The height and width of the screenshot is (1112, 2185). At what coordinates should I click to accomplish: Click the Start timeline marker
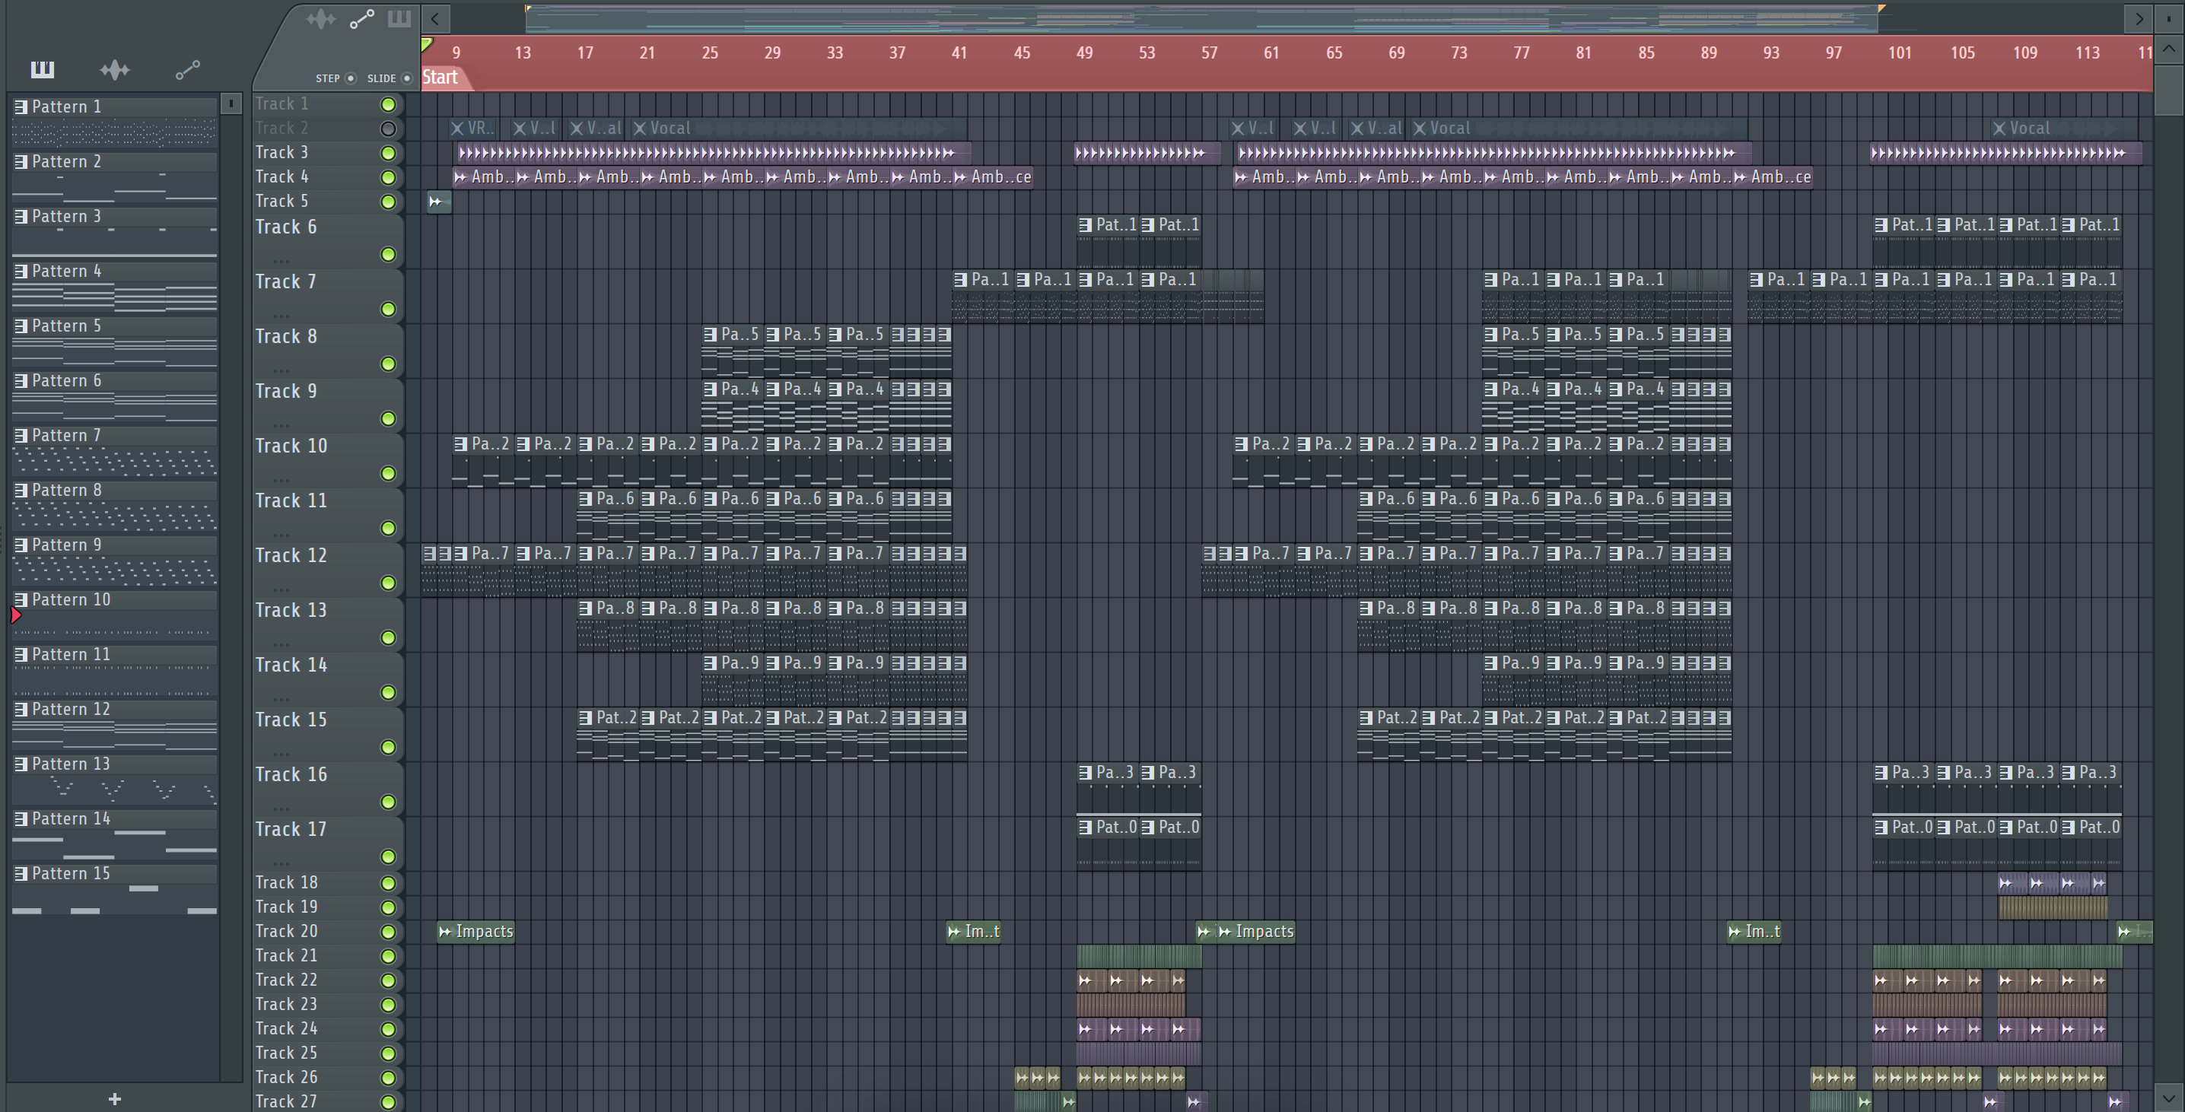point(440,78)
